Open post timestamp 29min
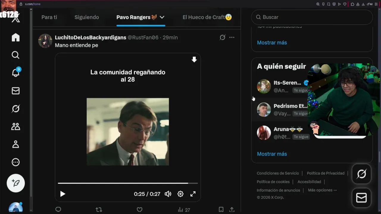The height and width of the screenshot is (214, 381). click(x=170, y=37)
